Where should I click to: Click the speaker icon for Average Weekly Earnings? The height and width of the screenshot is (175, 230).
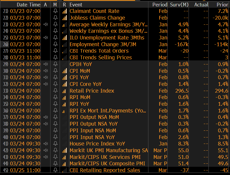[x=46, y=24]
